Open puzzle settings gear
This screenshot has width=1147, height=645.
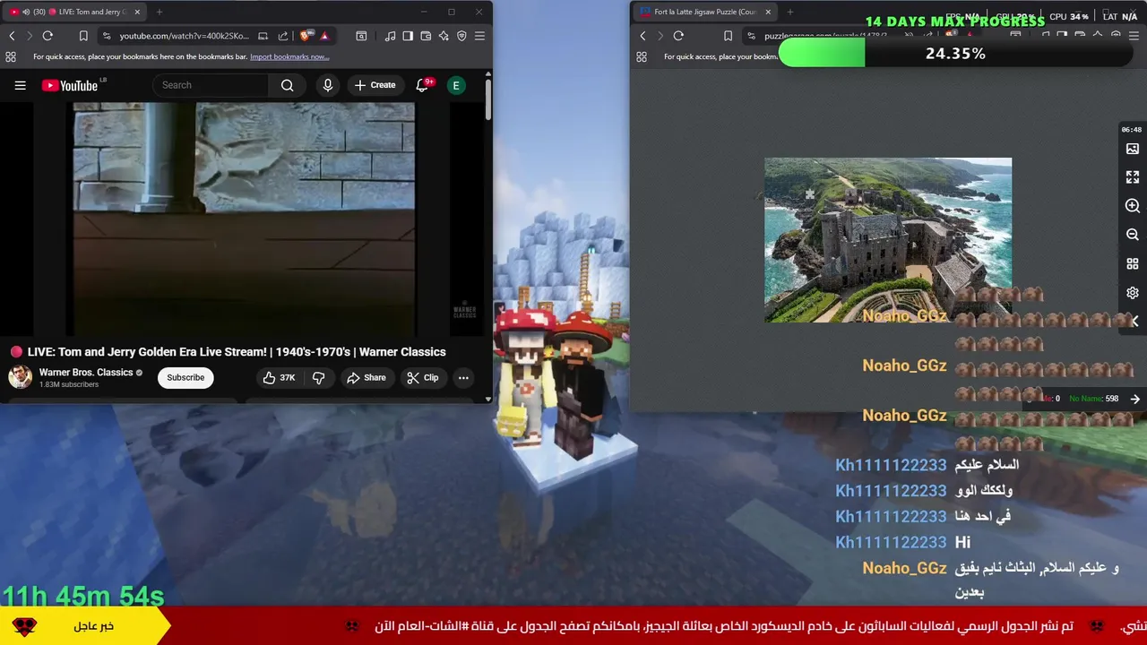point(1133,293)
